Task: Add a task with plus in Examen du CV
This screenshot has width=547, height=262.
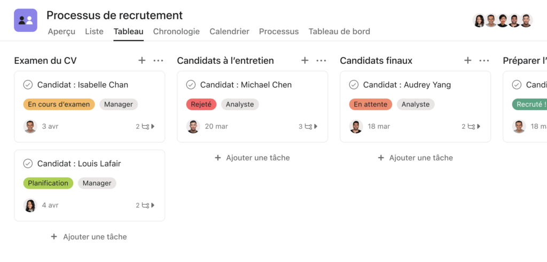Action: click(x=142, y=61)
